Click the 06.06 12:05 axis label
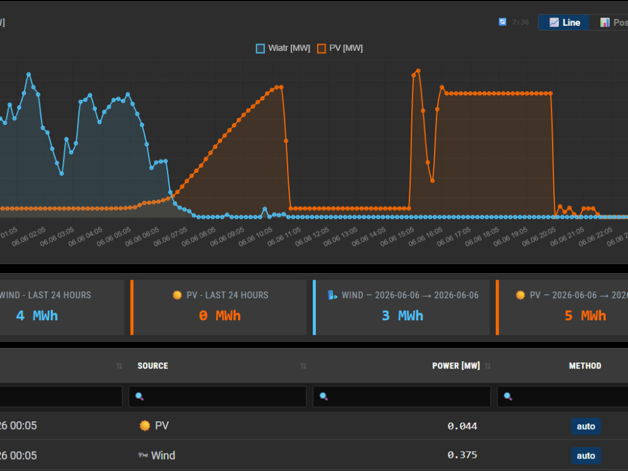The image size is (628, 471). [312, 236]
